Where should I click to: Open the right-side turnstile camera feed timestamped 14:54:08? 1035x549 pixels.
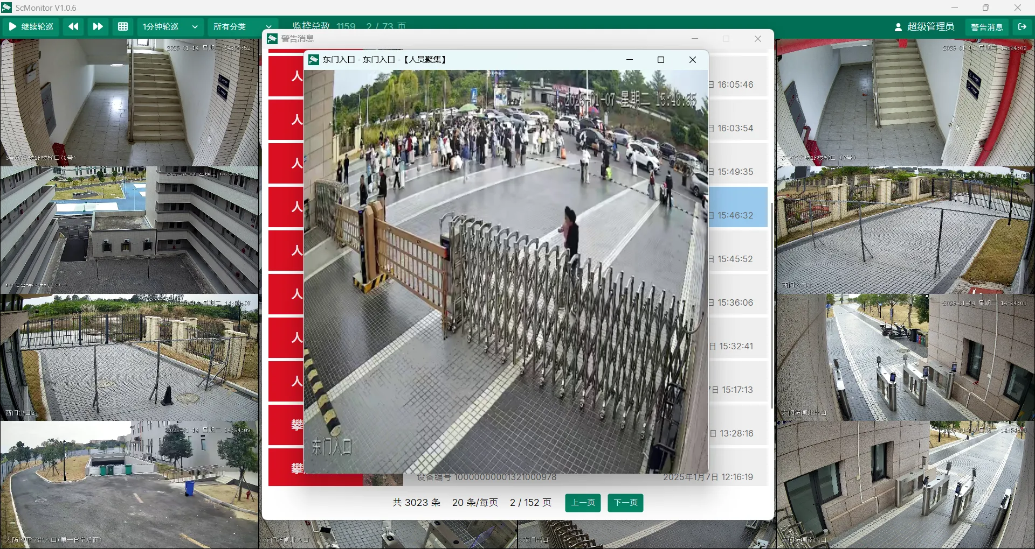pos(906,357)
